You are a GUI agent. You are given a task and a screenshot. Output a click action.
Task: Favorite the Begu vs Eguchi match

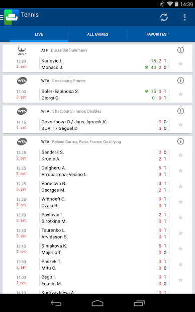180,280
